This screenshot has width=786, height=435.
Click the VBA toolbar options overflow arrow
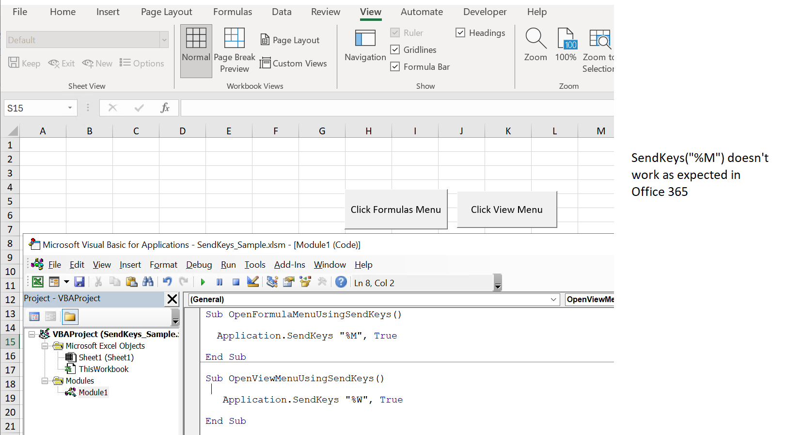point(498,283)
